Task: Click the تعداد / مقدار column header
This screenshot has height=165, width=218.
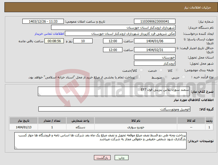Action: 52,121
